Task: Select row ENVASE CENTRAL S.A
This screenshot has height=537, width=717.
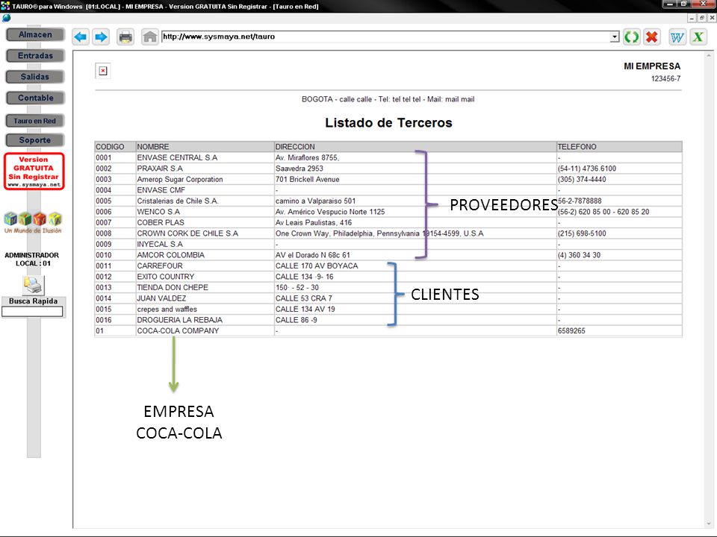Action: [x=388, y=157]
